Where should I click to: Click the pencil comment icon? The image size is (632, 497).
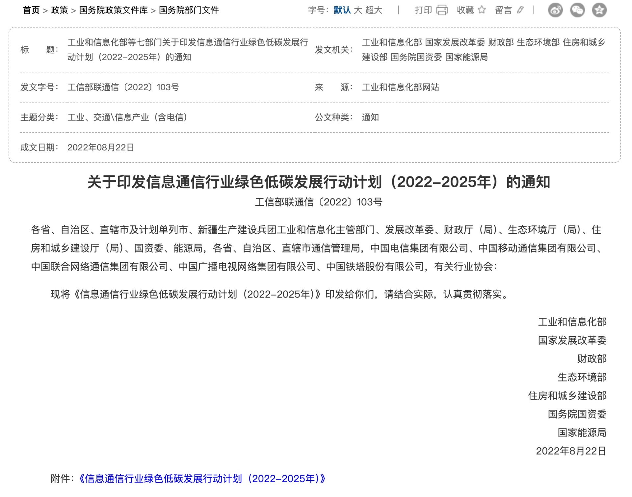520,10
